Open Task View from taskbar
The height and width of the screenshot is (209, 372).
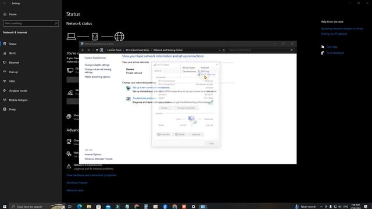pyautogui.click(x=70, y=207)
